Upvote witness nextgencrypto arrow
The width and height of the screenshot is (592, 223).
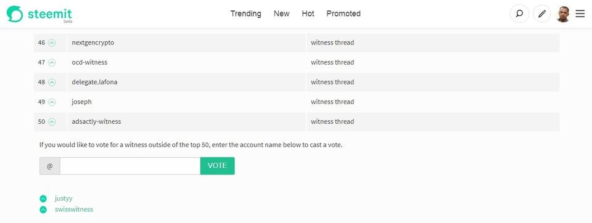[52, 43]
